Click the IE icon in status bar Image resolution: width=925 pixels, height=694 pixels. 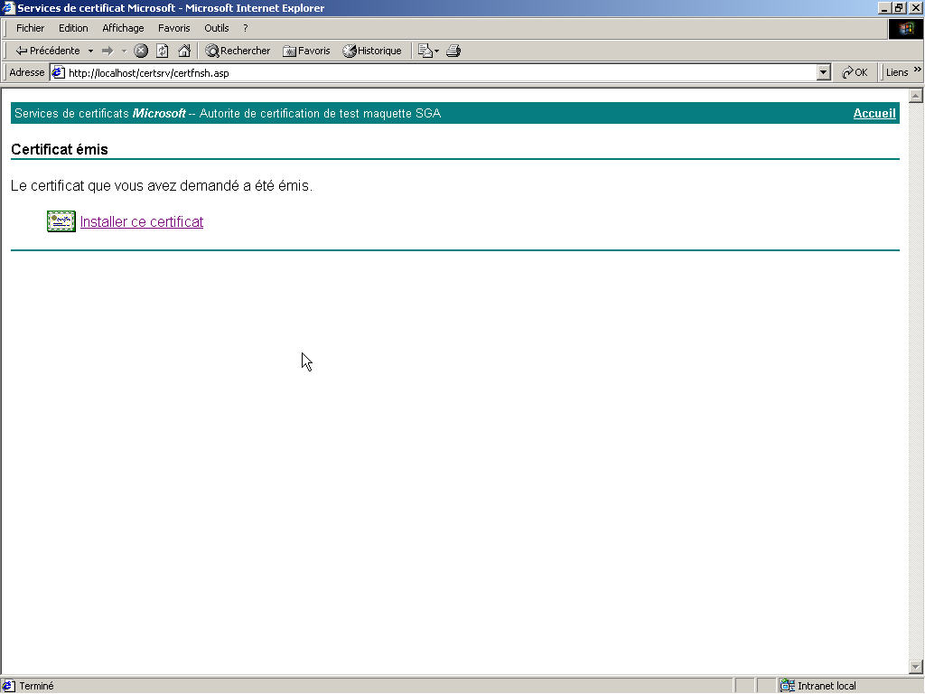[8, 686]
